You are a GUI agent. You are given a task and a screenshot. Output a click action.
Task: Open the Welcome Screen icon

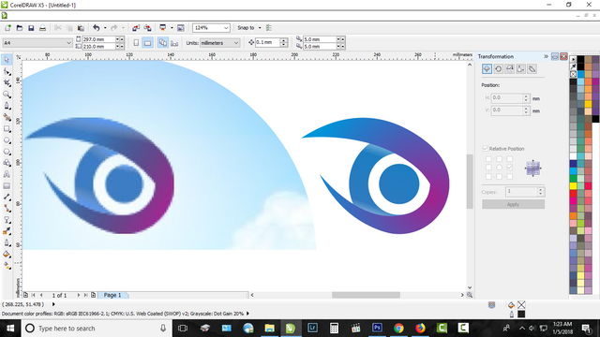point(181,28)
